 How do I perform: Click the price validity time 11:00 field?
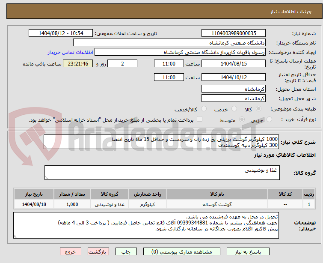pos(169,78)
